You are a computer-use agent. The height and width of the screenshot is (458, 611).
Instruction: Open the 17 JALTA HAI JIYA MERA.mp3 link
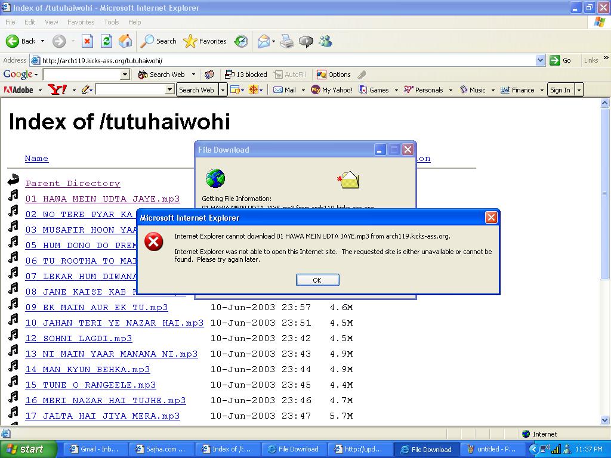click(102, 416)
